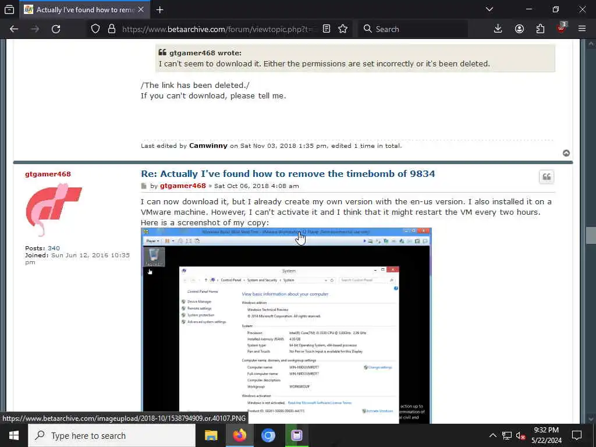Open the embedded VMware screenshot image
596x447 pixels.
pyautogui.click(x=286, y=325)
